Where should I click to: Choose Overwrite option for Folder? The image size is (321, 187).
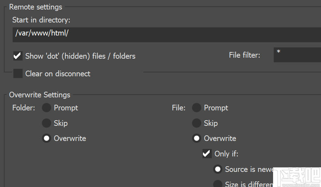[47, 138]
